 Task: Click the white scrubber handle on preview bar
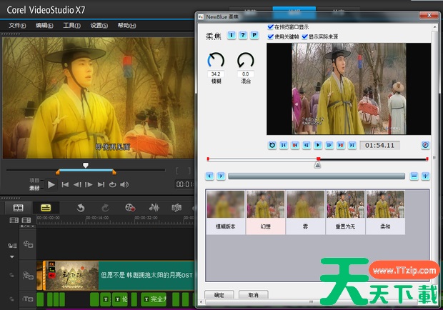click(86, 165)
